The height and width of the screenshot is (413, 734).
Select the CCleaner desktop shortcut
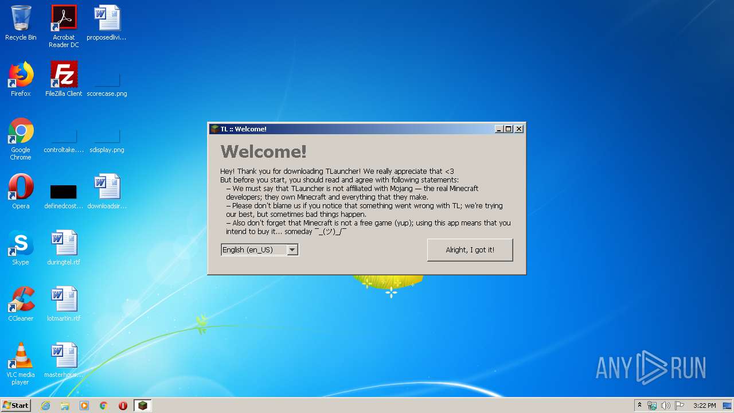pos(21,304)
